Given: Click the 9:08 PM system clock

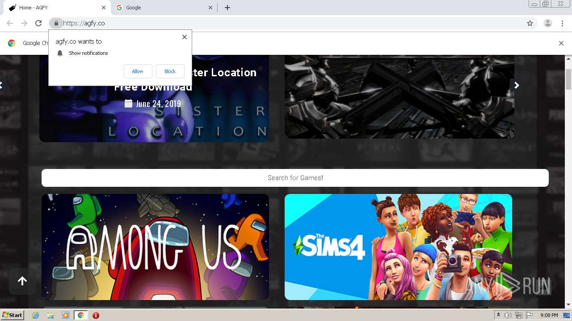Looking at the screenshot, I should 549,315.
